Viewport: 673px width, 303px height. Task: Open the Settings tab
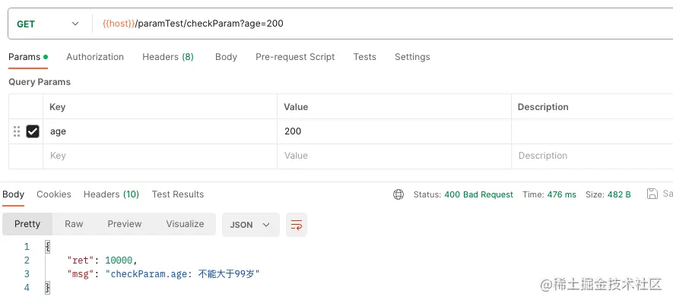pos(412,57)
